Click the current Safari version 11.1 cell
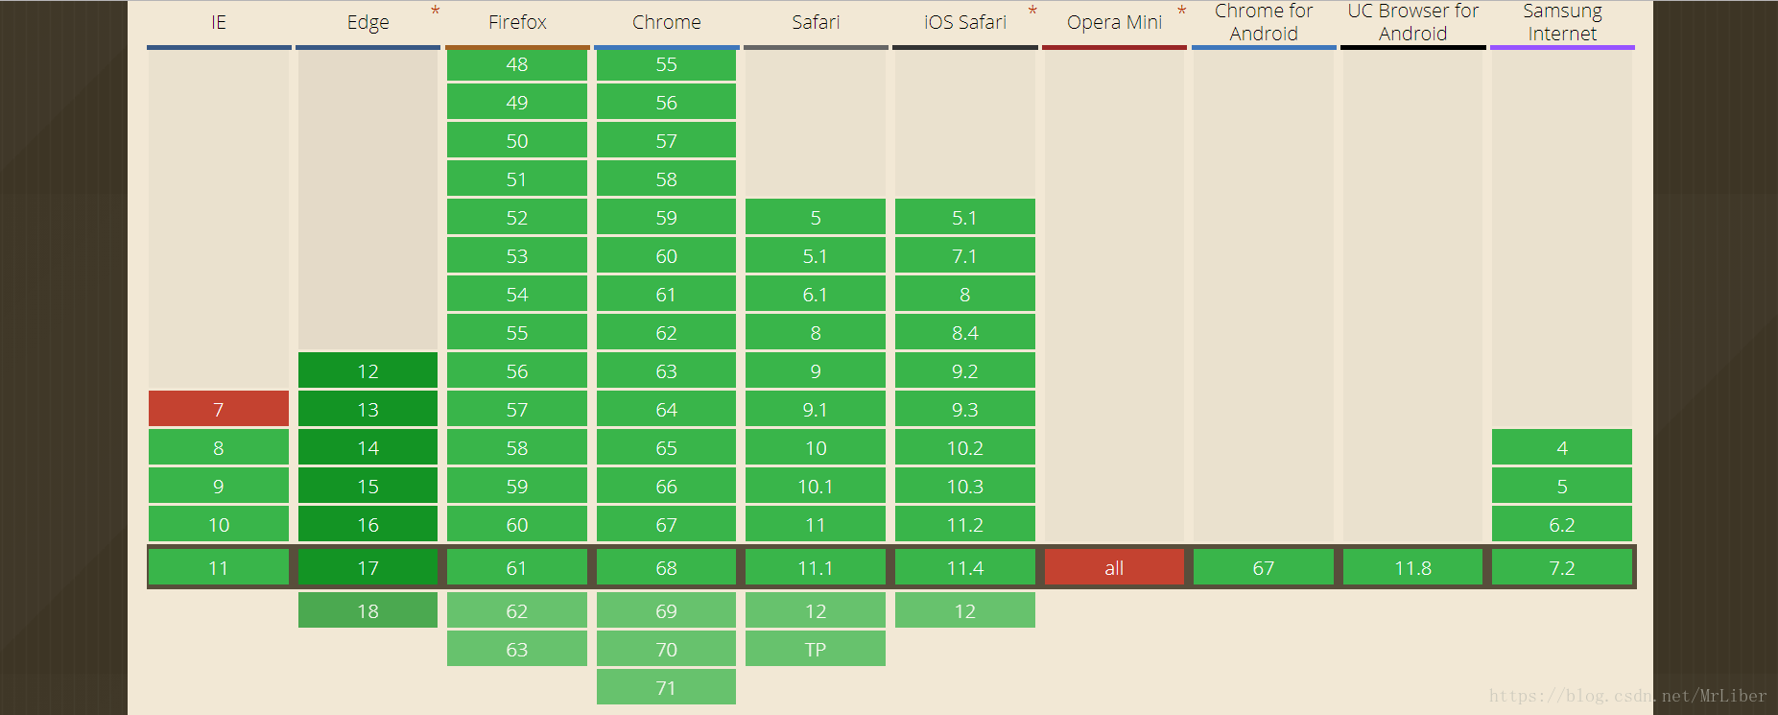This screenshot has width=1778, height=715. coord(816,567)
